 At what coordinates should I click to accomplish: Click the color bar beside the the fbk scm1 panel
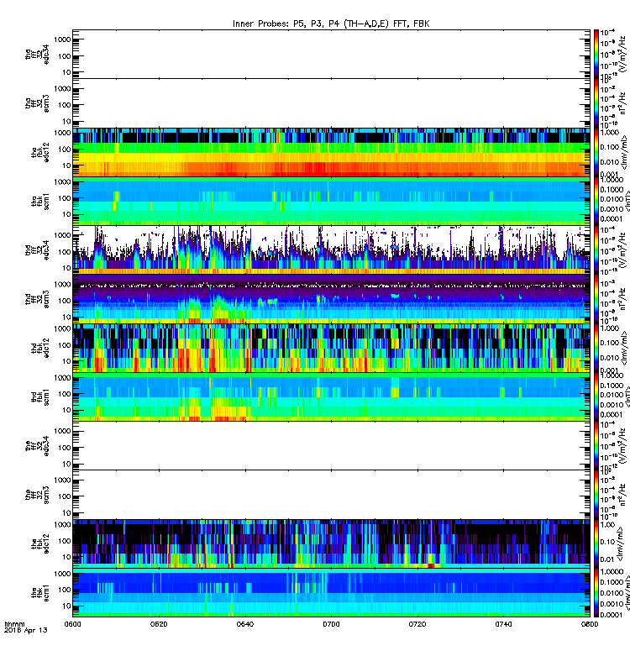[x=596, y=593]
